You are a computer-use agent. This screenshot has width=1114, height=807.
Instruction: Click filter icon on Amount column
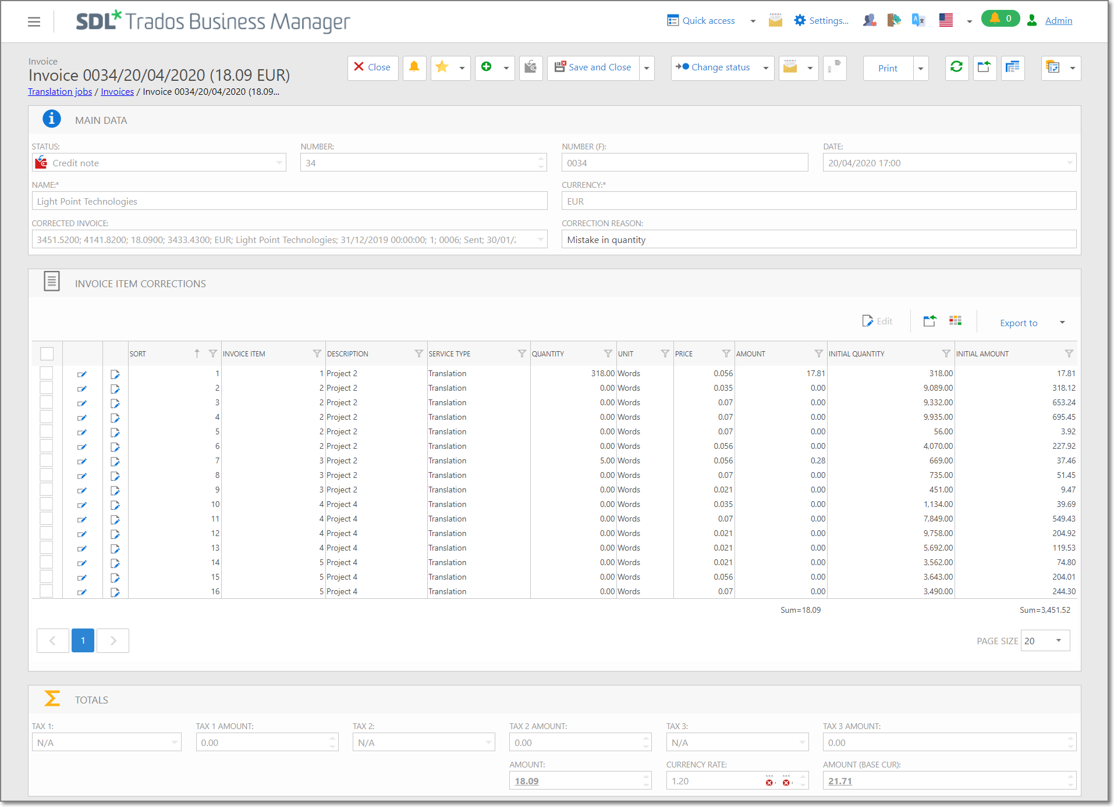(x=818, y=353)
